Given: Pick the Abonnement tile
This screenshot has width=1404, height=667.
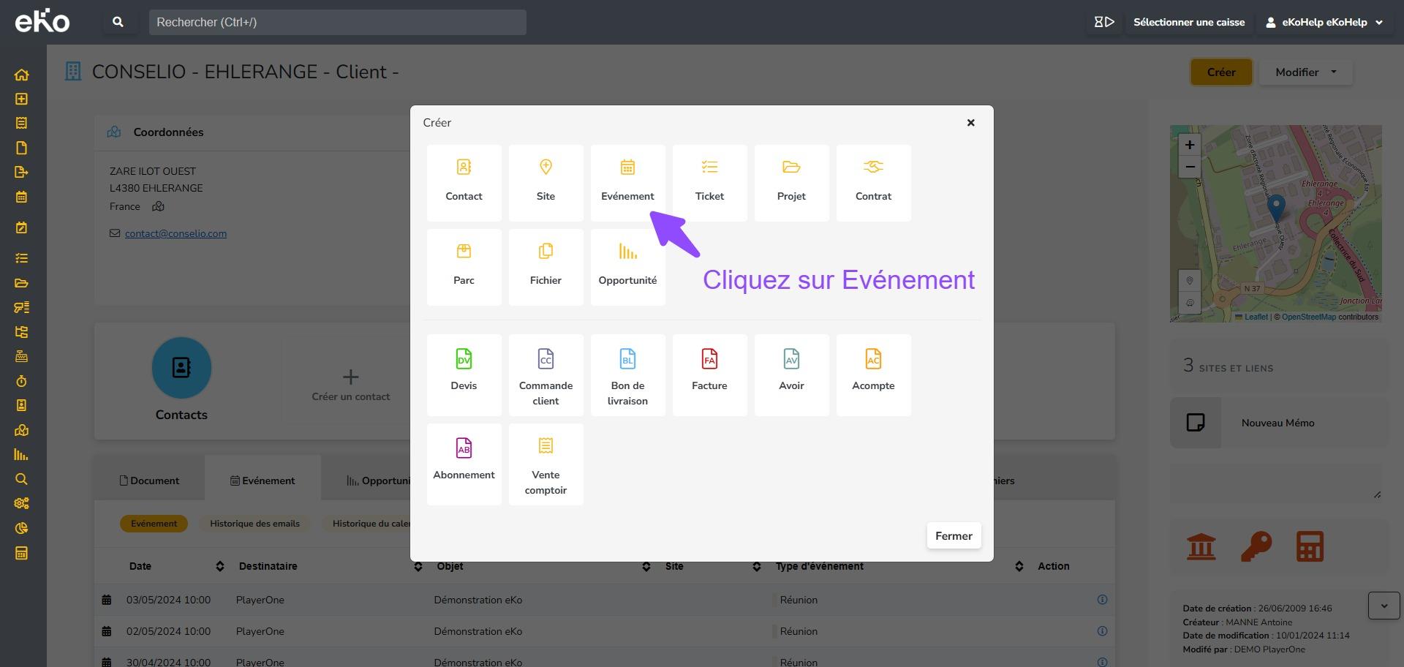Looking at the screenshot, I should 464,463.
